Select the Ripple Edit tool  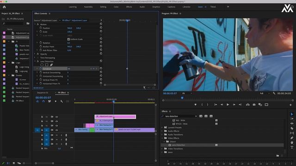pyautogui.click(x=292, y=124)
